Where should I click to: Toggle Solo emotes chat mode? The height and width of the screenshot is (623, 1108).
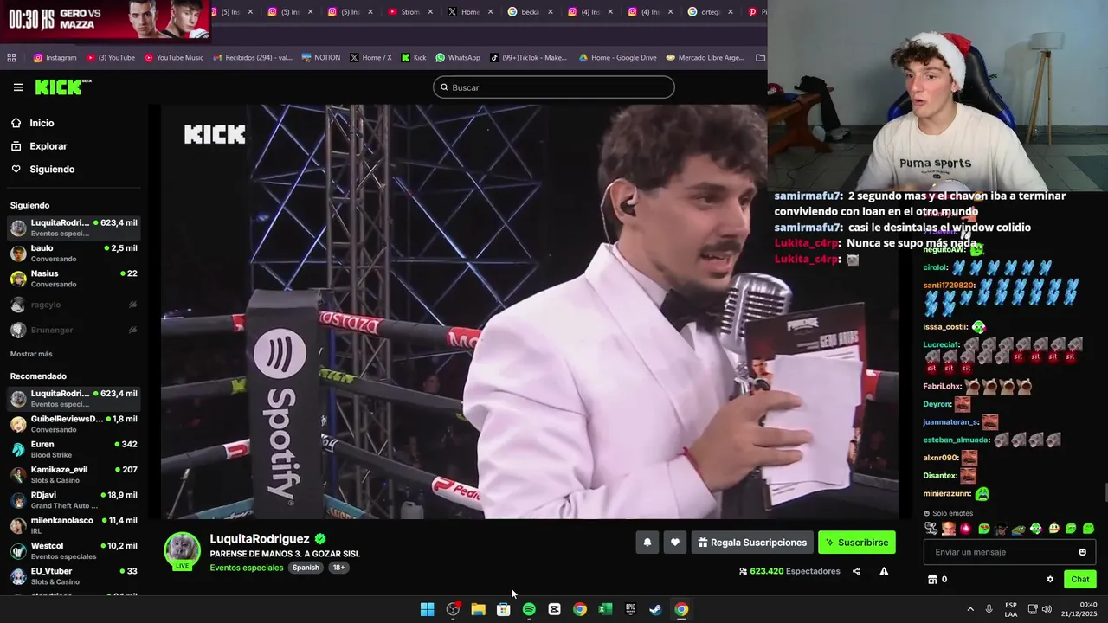pos(949,513)
